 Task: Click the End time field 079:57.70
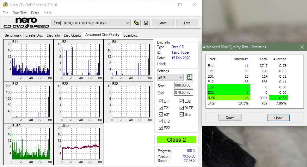[x=183, y=92]
